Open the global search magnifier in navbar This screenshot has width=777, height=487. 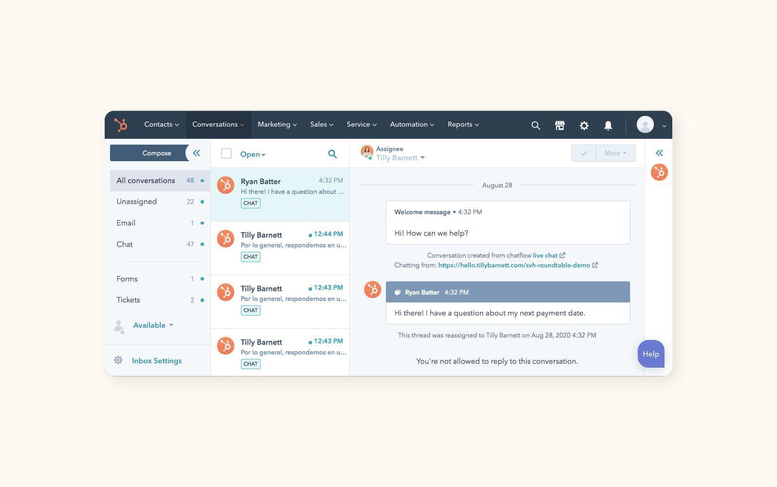[x=536, y=125]
